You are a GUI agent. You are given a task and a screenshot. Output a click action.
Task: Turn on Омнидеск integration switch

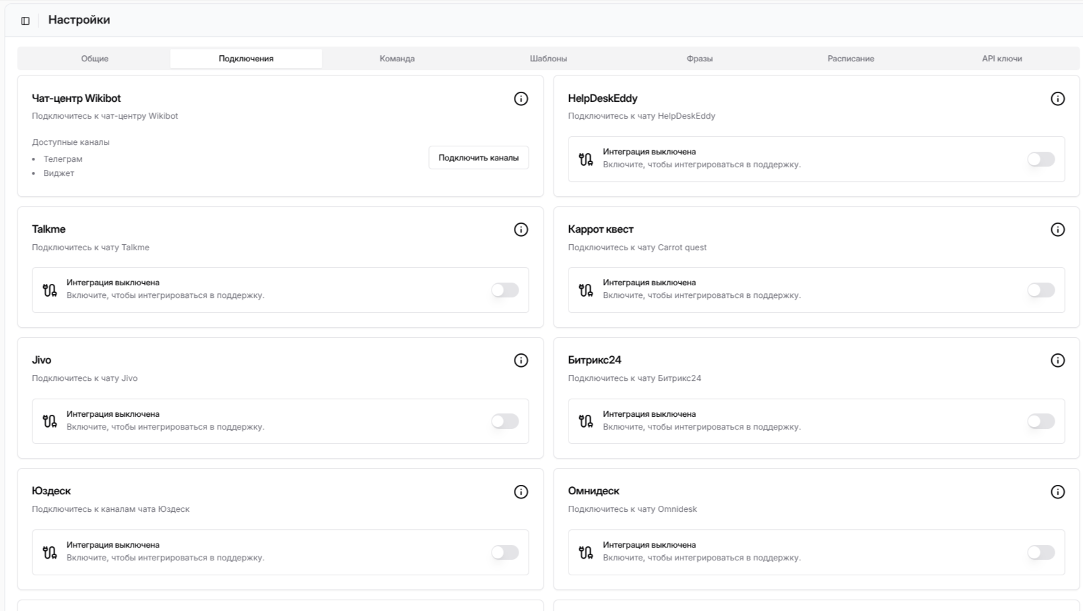point(1041,552)
